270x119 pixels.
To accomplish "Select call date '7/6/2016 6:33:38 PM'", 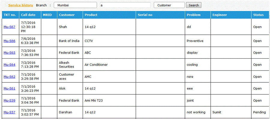I will 30,41.
